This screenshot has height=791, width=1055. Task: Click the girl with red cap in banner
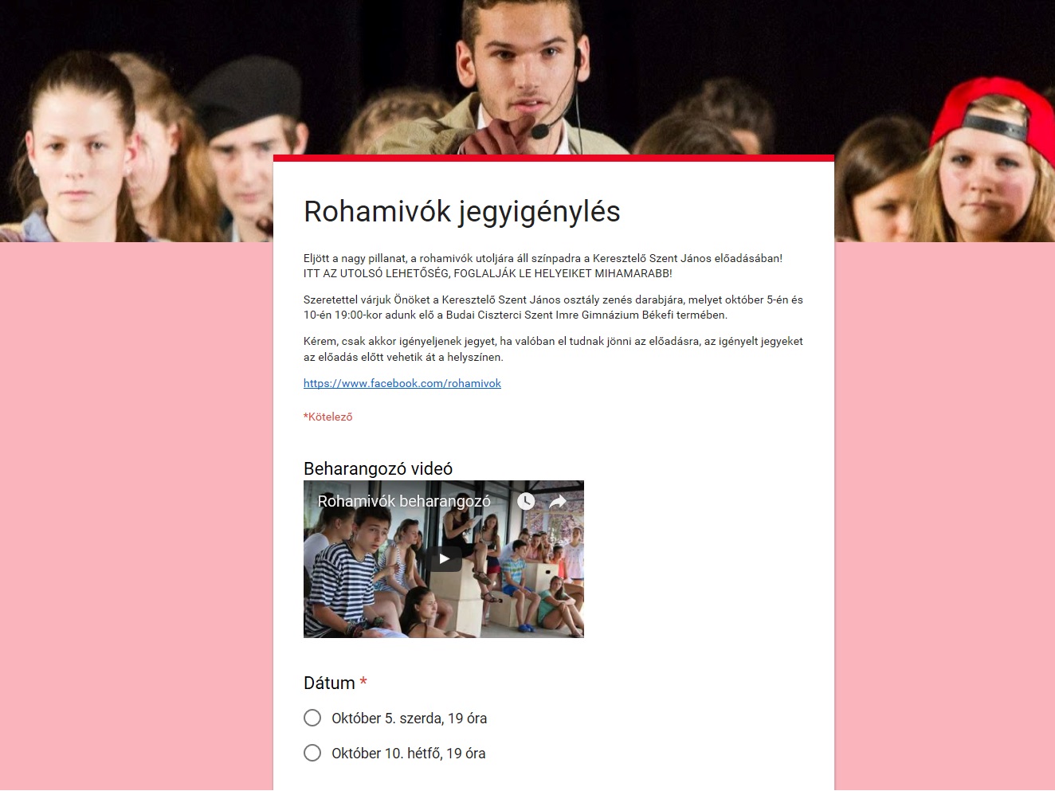986,159
